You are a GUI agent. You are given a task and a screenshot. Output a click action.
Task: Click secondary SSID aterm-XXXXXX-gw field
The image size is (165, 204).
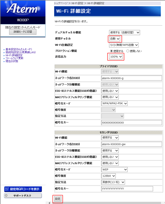pos(132,144)
